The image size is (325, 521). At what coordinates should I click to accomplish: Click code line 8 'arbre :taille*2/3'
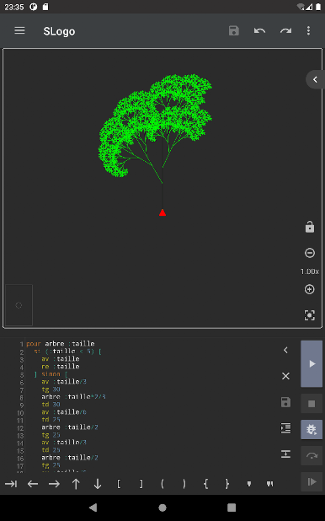pos(73,397)
